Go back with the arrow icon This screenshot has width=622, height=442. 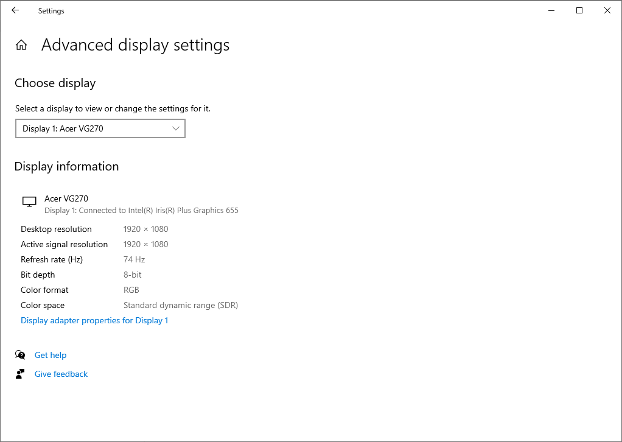coord(15,10)
